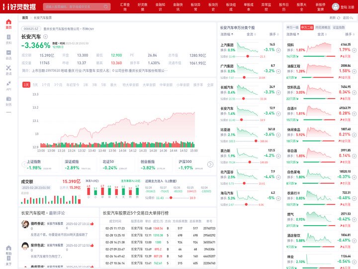Open the 邀请 sidebar icon

(x=8, y=68)
